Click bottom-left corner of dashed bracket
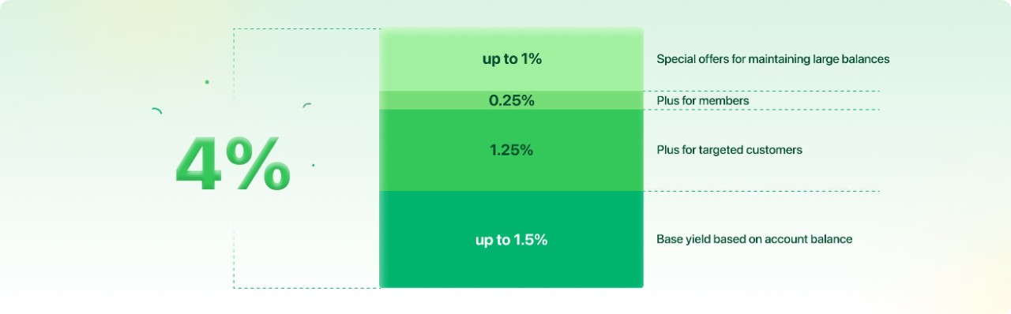 point(234,288)
